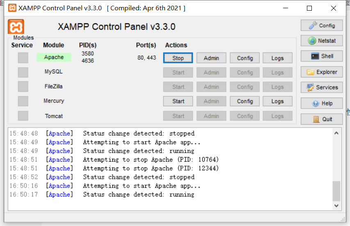Click the large orange XAMPP logo

16,27
